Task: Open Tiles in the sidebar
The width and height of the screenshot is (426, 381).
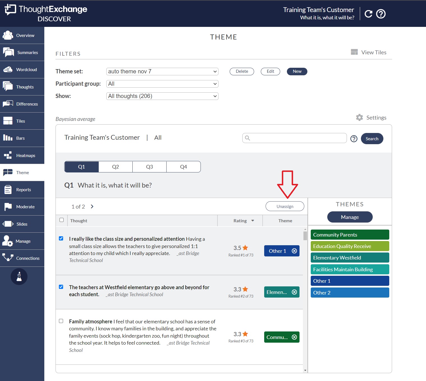Action: (22, 121)
